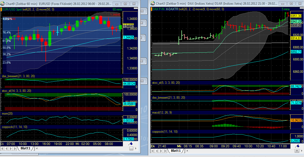Click the right scroll chevron on the DAX bottom bar
The image size is (304, 157).
[x=302, y=150]
